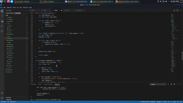Click the code minimap on the right
Viewport: 183px width, 103px height.
tap(176, 43)
